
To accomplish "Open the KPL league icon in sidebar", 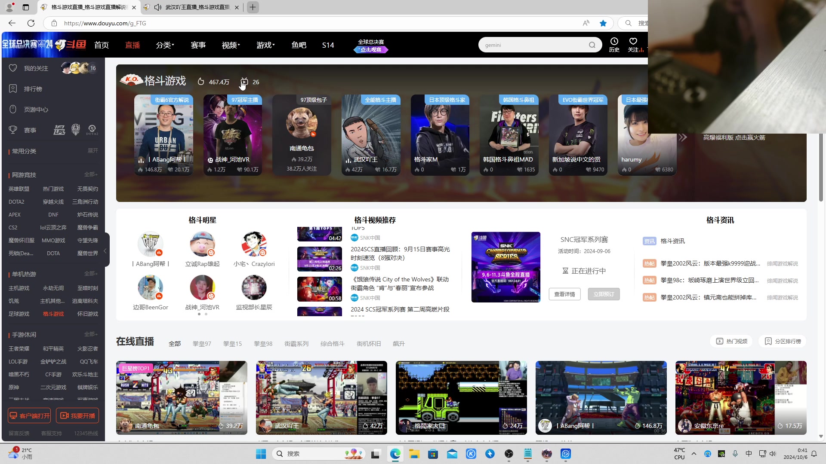I will pos(76,129).
